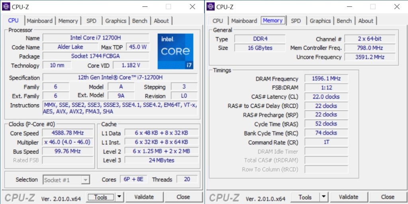
Task: Click the Intel Core i7 logo badge
Action: pyautogui.click(x=175, y=51)
